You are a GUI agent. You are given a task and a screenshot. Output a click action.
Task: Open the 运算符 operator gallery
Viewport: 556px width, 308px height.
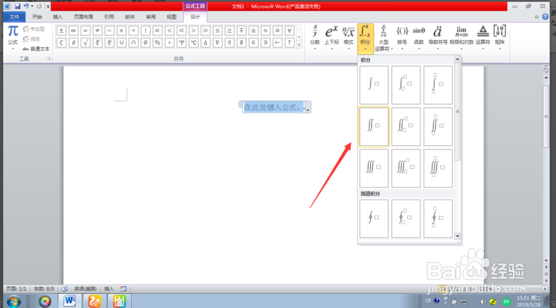483,37
